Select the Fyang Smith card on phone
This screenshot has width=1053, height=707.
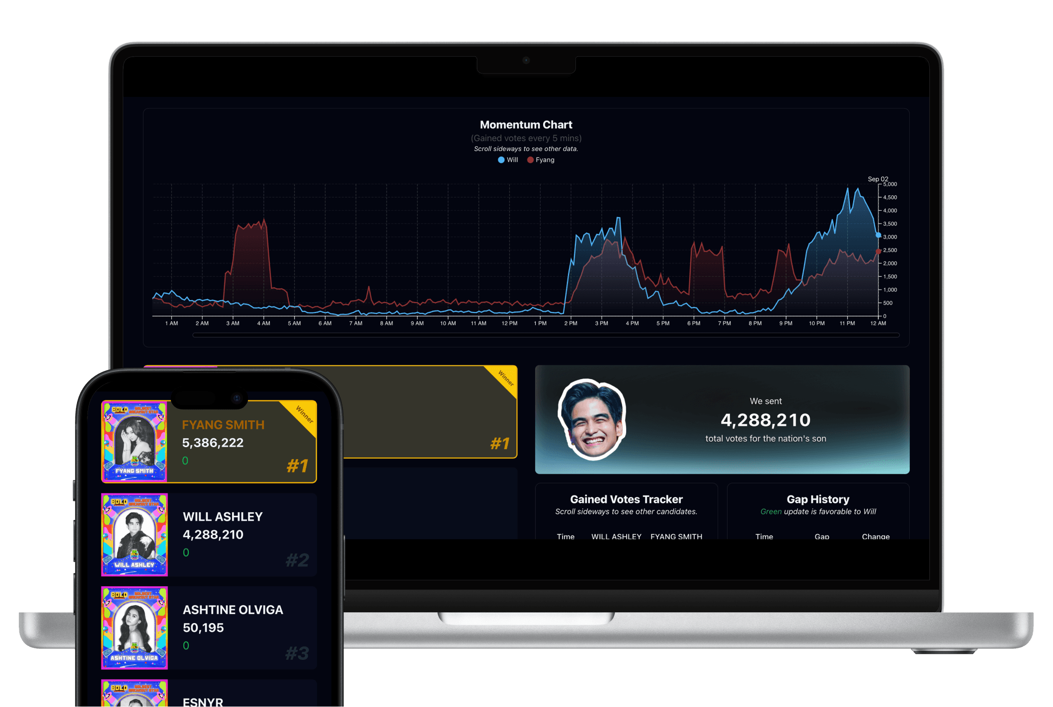[209, 441]
